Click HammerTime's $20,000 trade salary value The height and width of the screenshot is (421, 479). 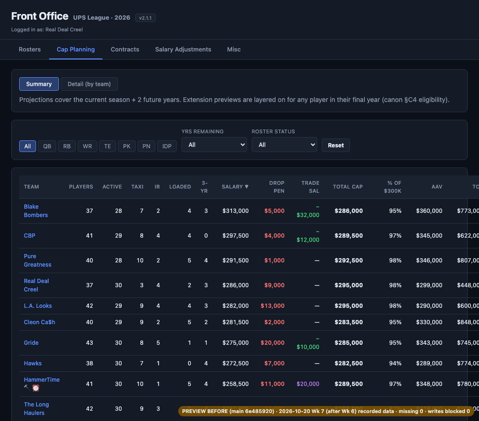(x=308, y=384)
